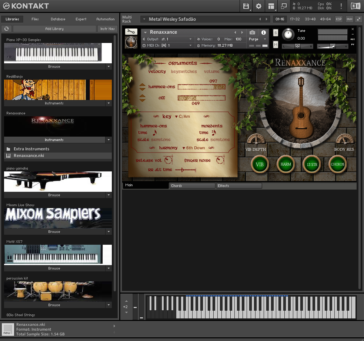This screenshot has height=341, width=364.
Task: Switch to the Files tab
Action: (35, 19)
